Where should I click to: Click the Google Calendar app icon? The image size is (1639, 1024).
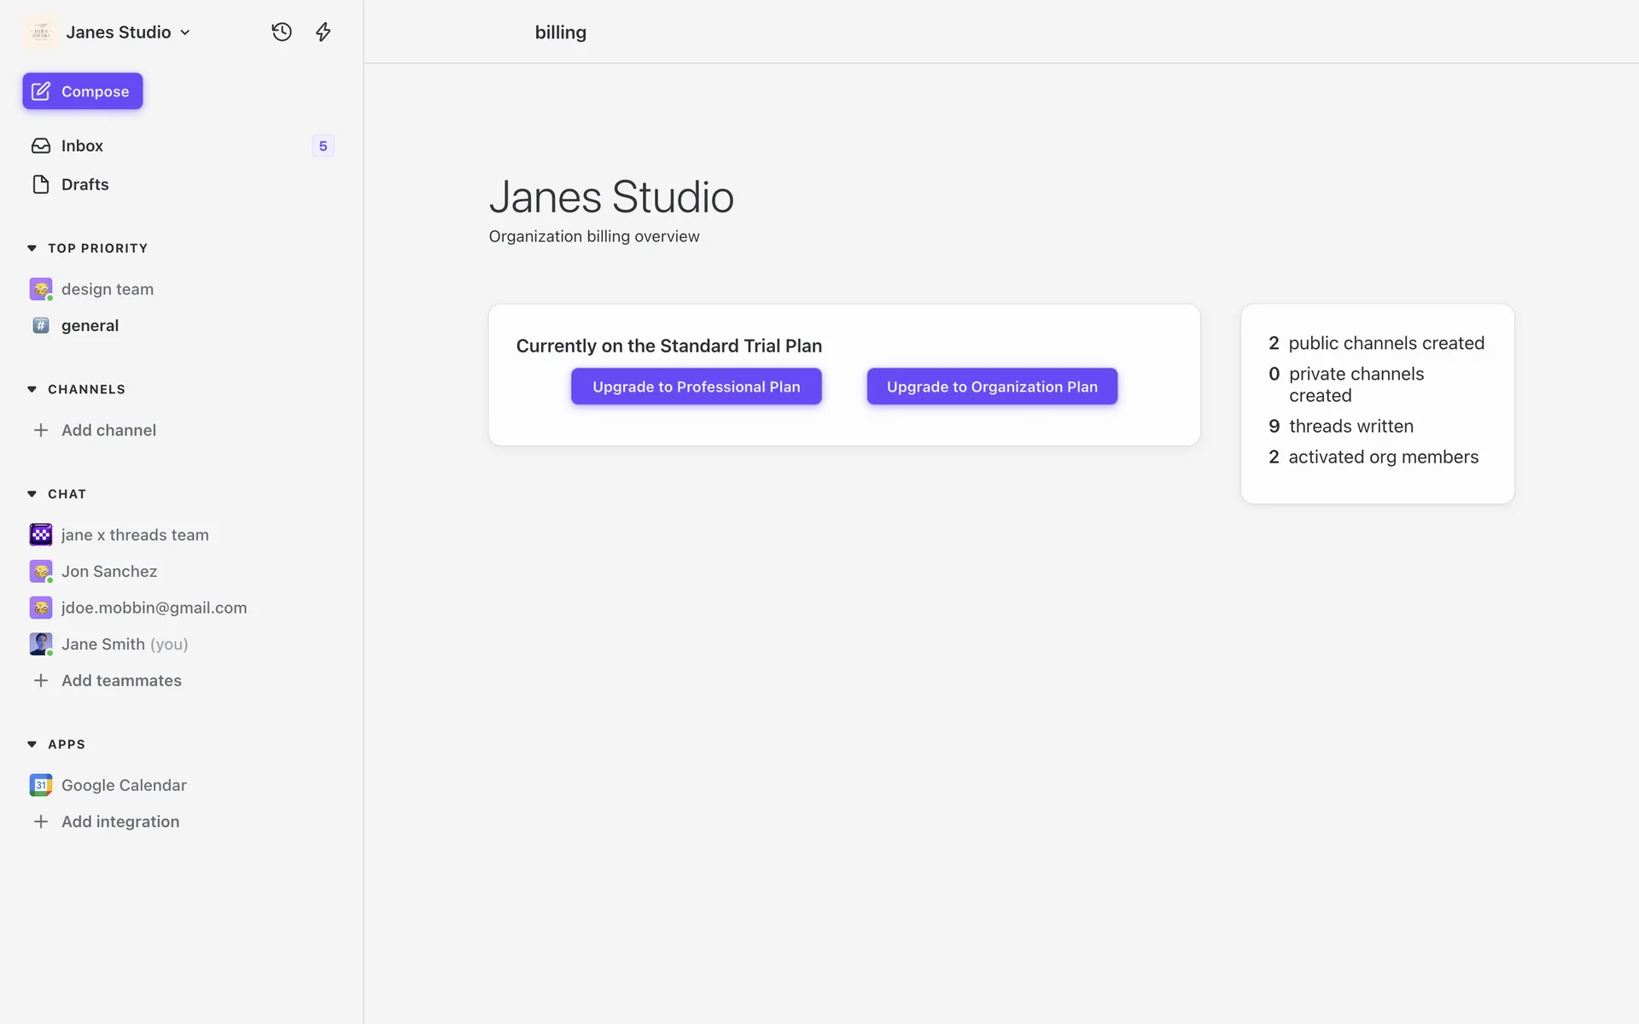(x=40, y=785)
